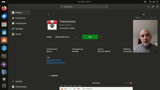Click the date and time in top bar
160x90 pixels.
coord(84,2)
